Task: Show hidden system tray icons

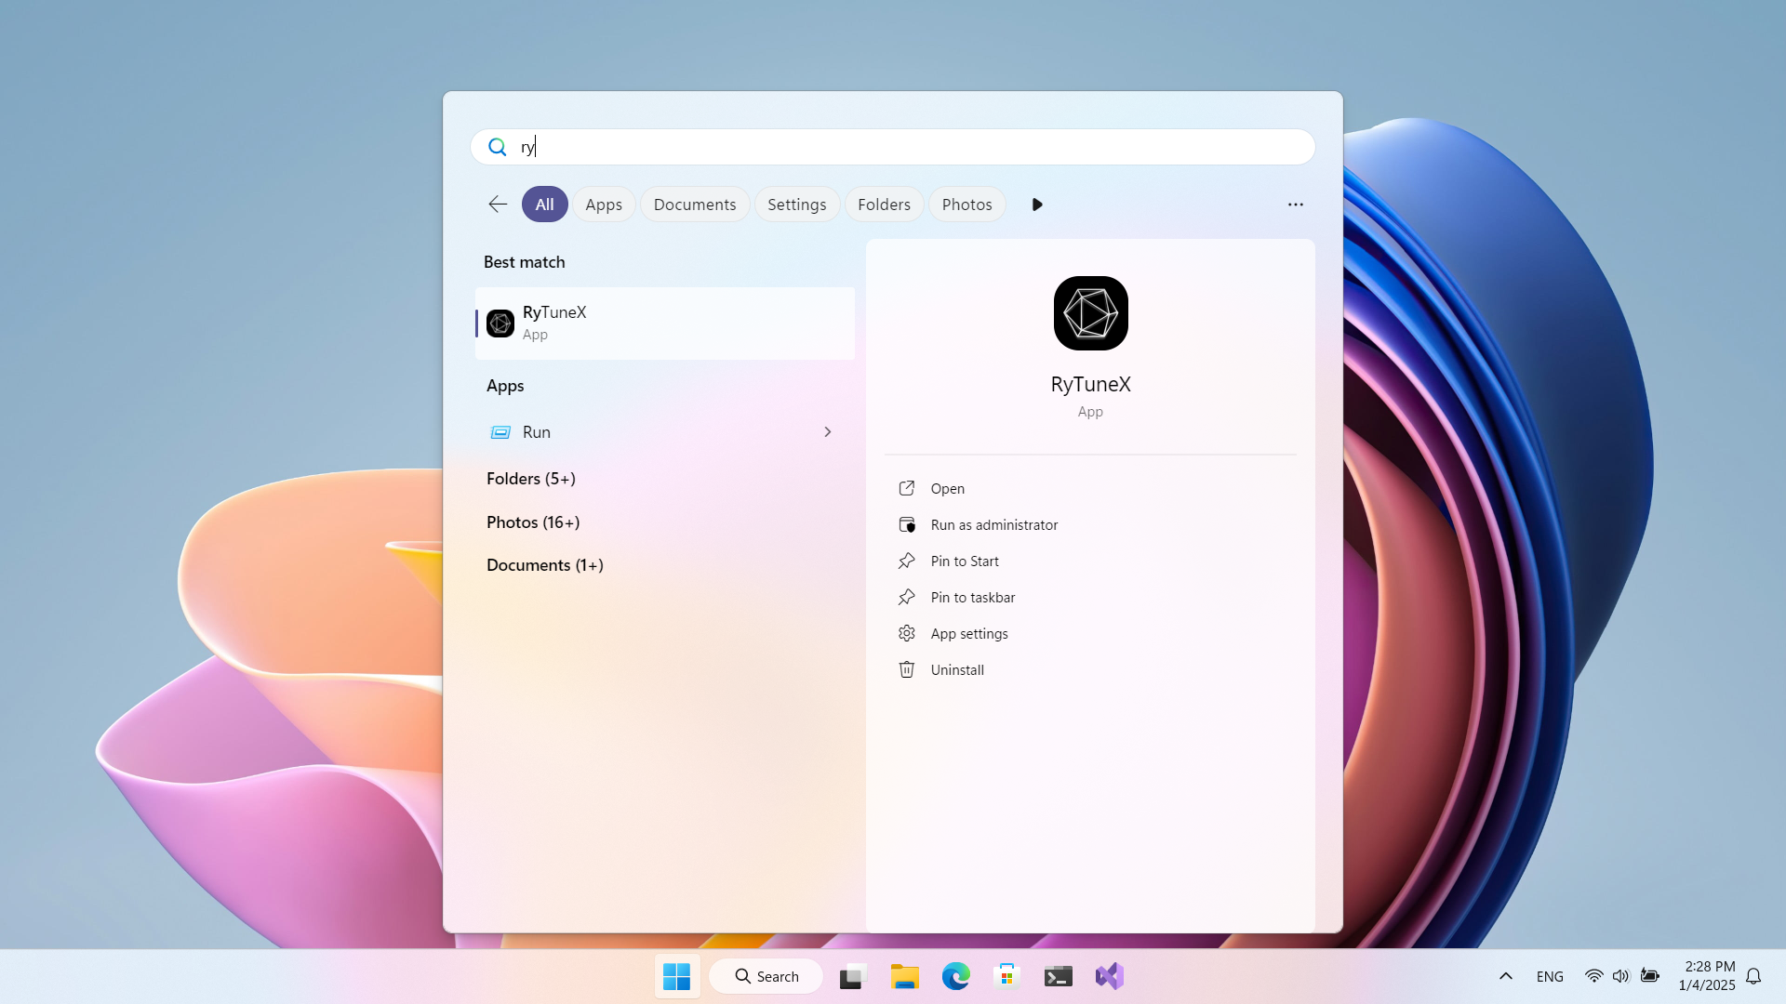Action: (1506, 976)
